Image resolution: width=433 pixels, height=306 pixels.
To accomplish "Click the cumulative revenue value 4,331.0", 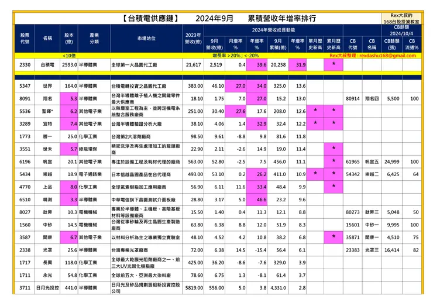I will coord(279,288).
